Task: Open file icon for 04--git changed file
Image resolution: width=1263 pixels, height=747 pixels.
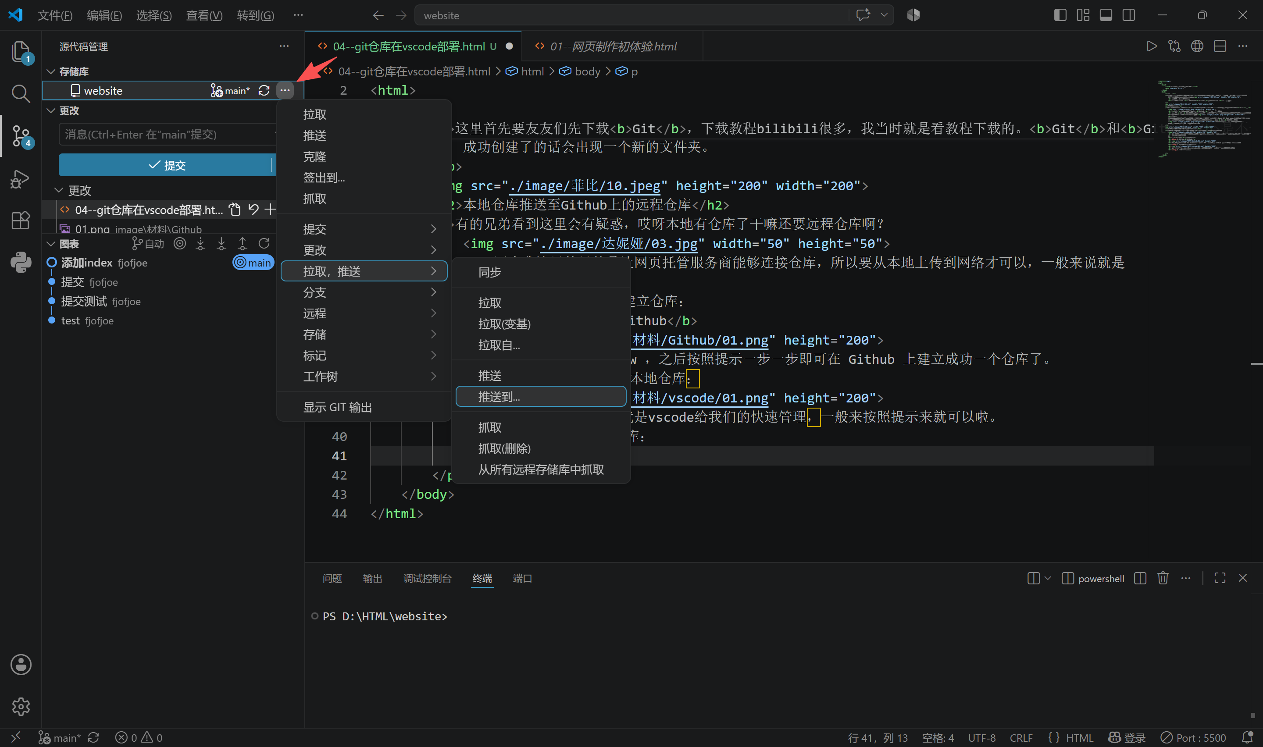Action: [x=235, y=210]
